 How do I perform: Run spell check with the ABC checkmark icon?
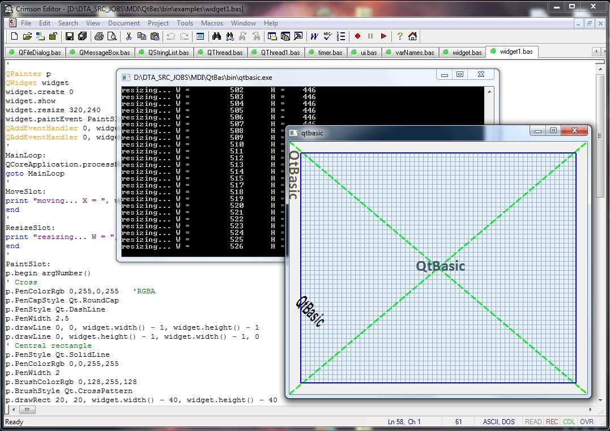tap(327, 36)
